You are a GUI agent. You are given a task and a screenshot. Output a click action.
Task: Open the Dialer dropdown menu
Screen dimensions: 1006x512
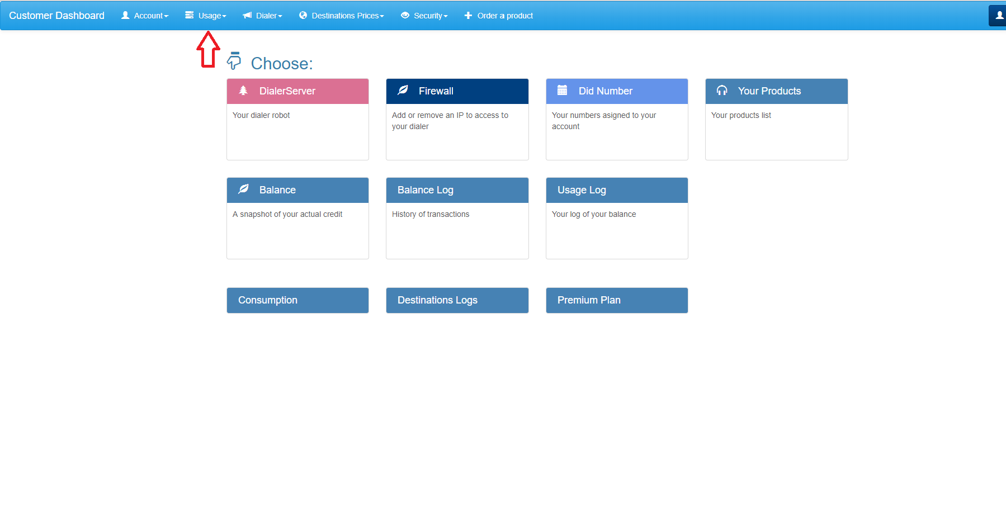pos(263,16)
